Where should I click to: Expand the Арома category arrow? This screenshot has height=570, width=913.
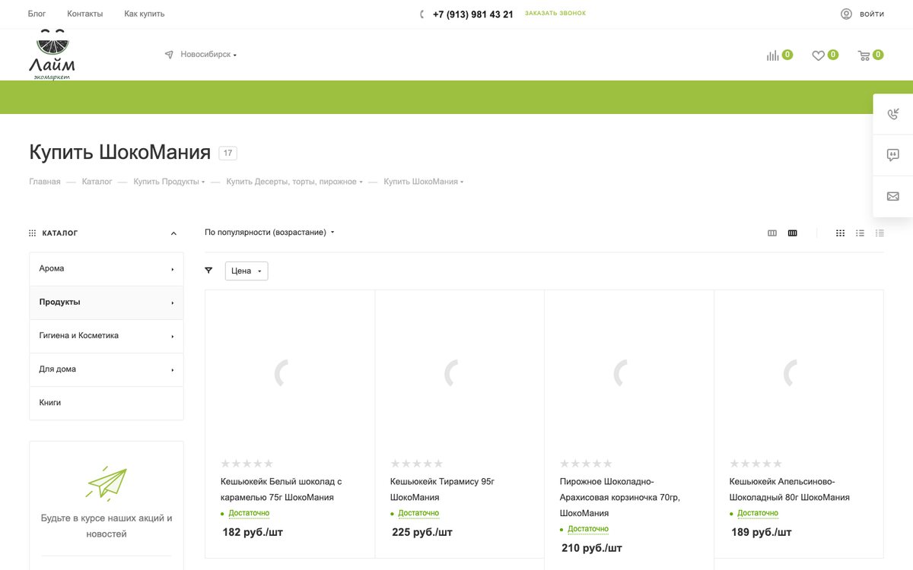[x=173, y=269]
